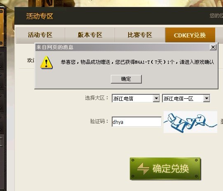The image size is (223, 191).
Task: Click the 恭喜您 success message text in the dialog
Action: click(x=137, y=62)
